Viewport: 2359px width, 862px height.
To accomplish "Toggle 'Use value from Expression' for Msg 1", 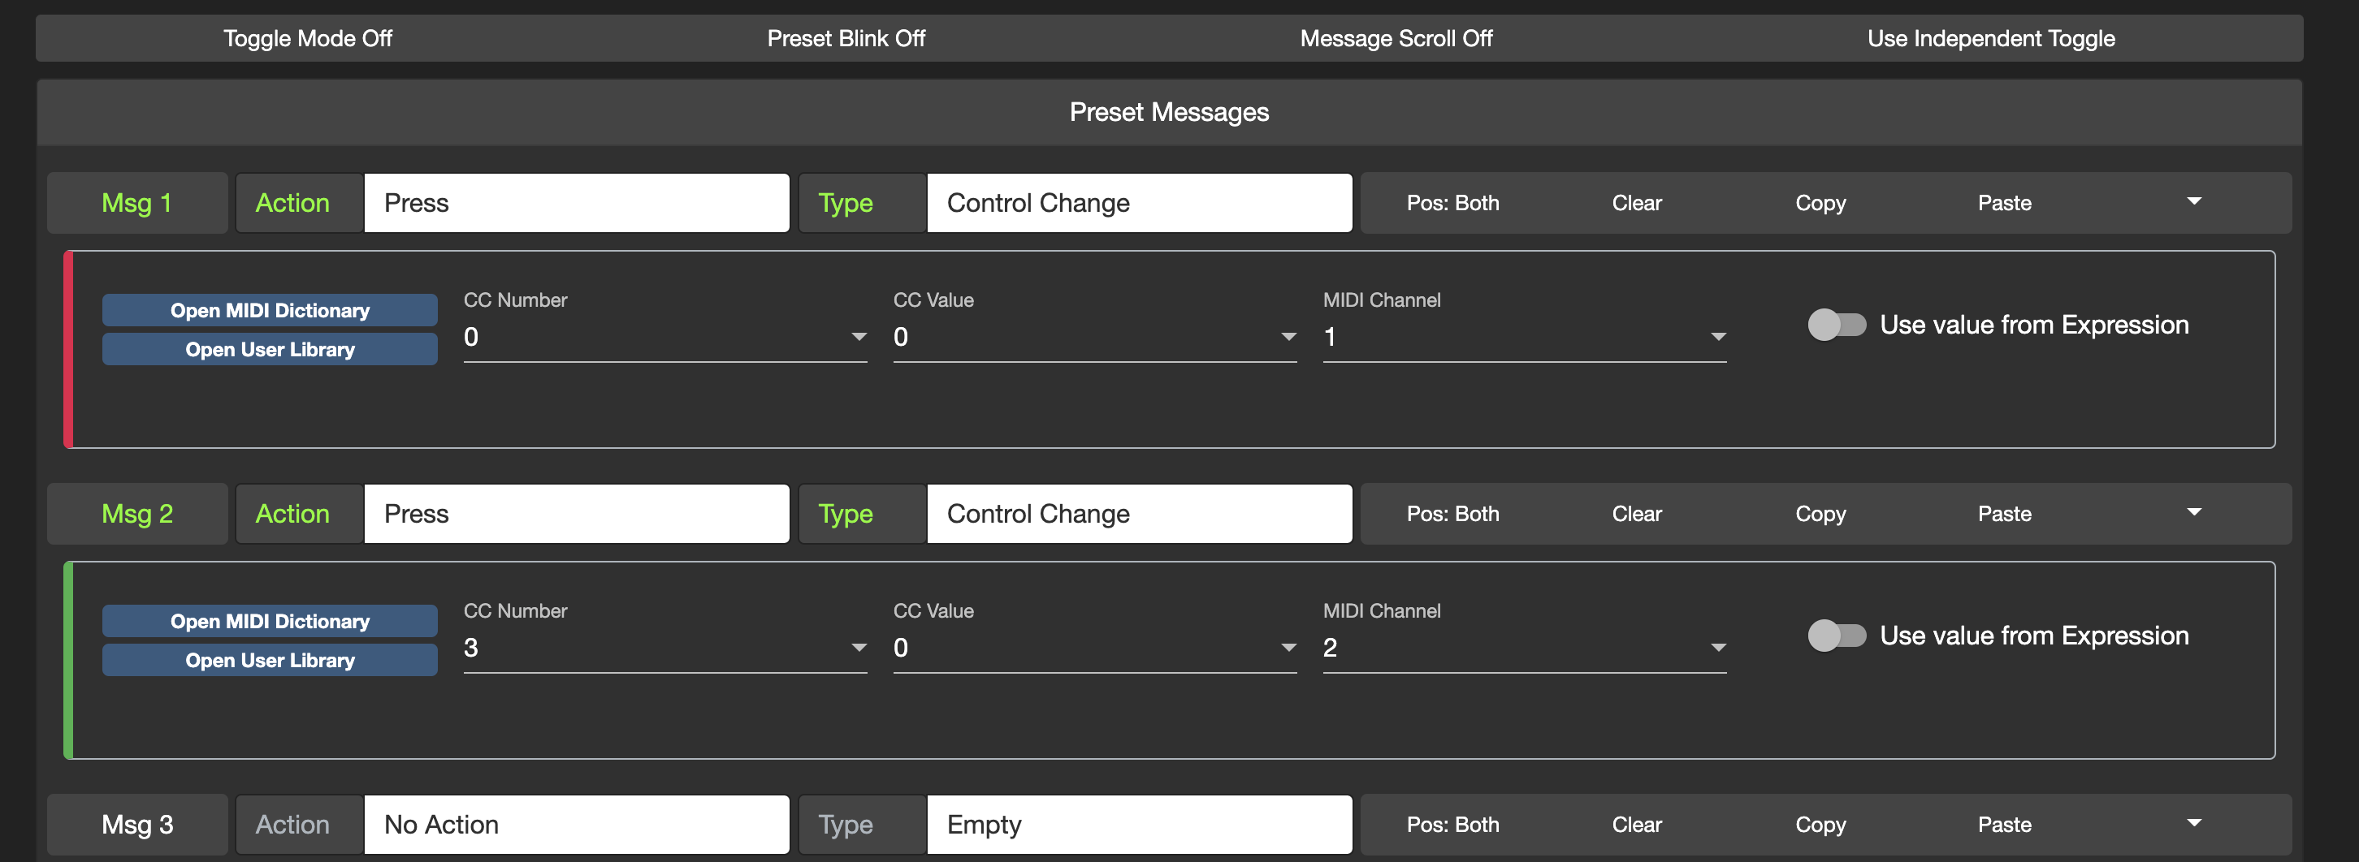I will [x=1836, y=325].
